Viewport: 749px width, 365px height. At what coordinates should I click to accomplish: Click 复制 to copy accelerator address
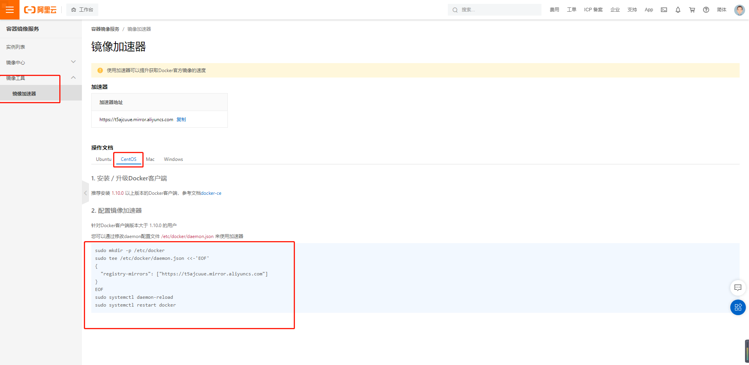tap(181, 120)
